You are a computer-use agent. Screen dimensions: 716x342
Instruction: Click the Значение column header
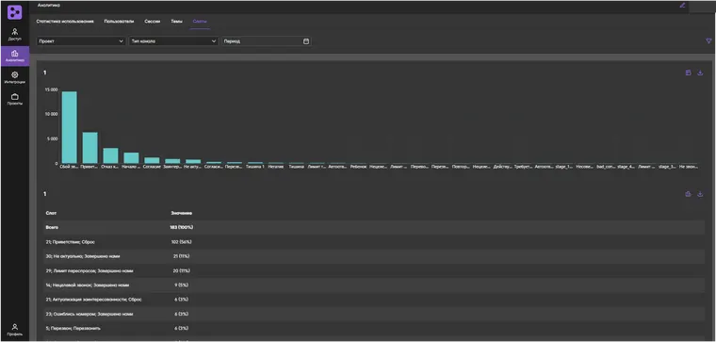coord(181,213)
